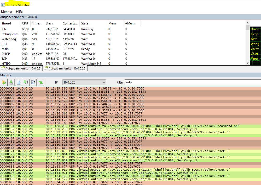
Task: Click the Thread column header
Action: (6, 23)
